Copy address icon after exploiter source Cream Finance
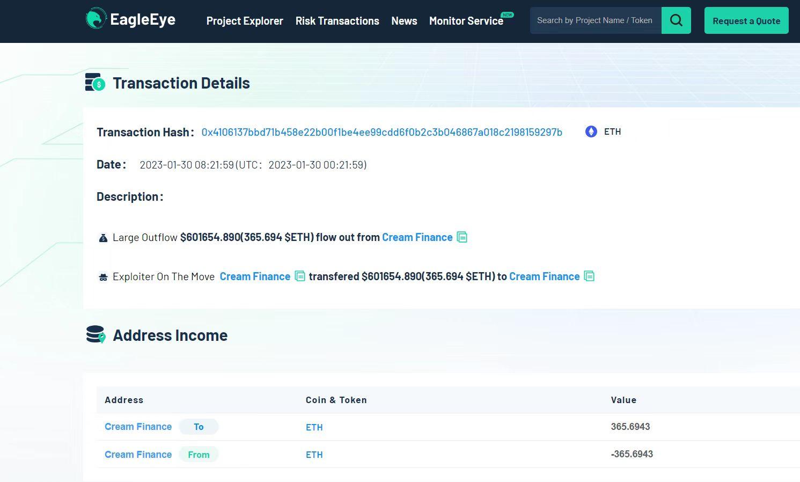The image size is (800, 482). 300,276
